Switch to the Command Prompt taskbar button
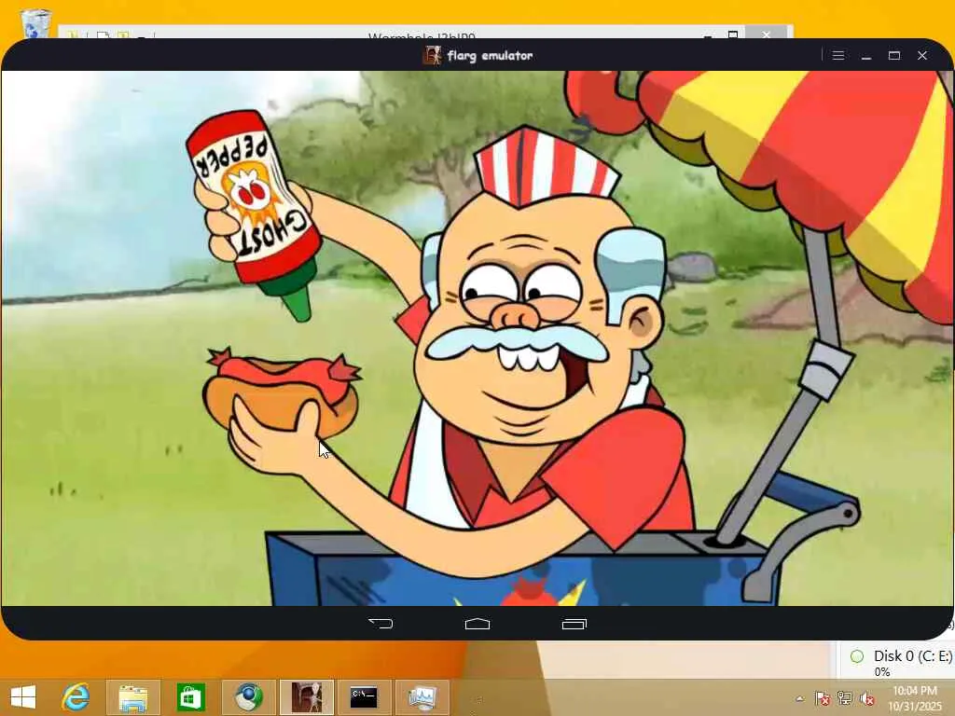Viewport: 955px width, 716px height. [365, 697]
